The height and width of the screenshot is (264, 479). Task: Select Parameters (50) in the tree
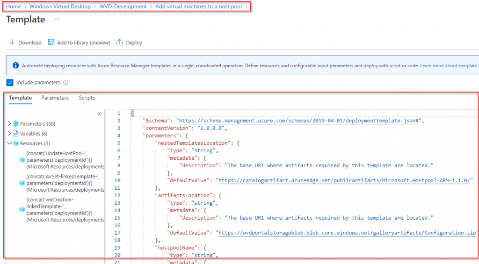point(37,124)
